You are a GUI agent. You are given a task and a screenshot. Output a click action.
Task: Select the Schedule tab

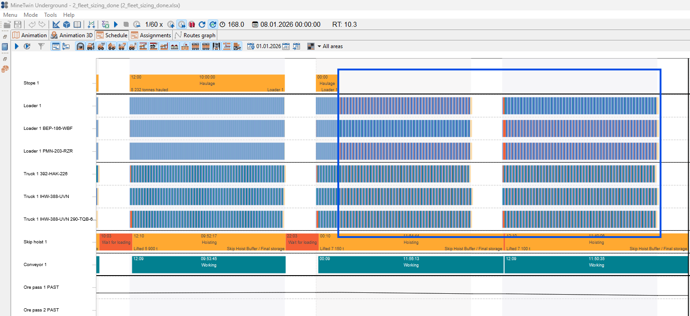click(112, 35)
